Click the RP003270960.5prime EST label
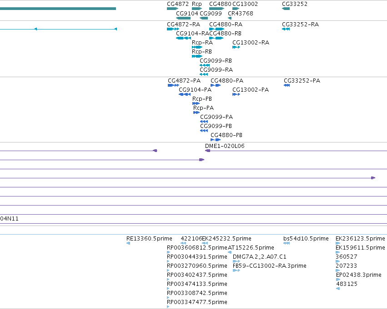Screen dimensions: 387x309 tap(197, 266)
